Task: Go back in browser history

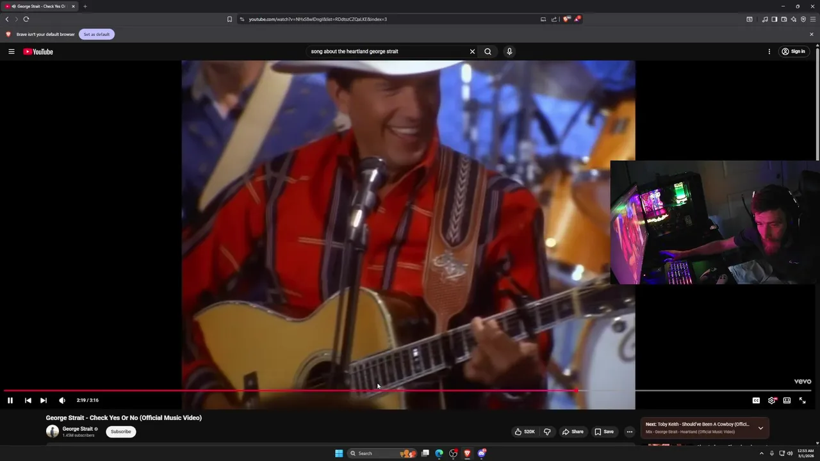Action: [7, 19]
